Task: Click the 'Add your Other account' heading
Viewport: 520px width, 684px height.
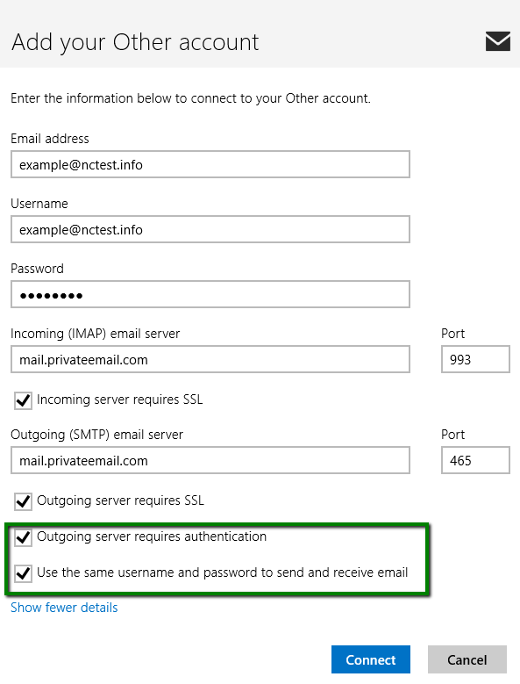Action: [x=135, y=43]
